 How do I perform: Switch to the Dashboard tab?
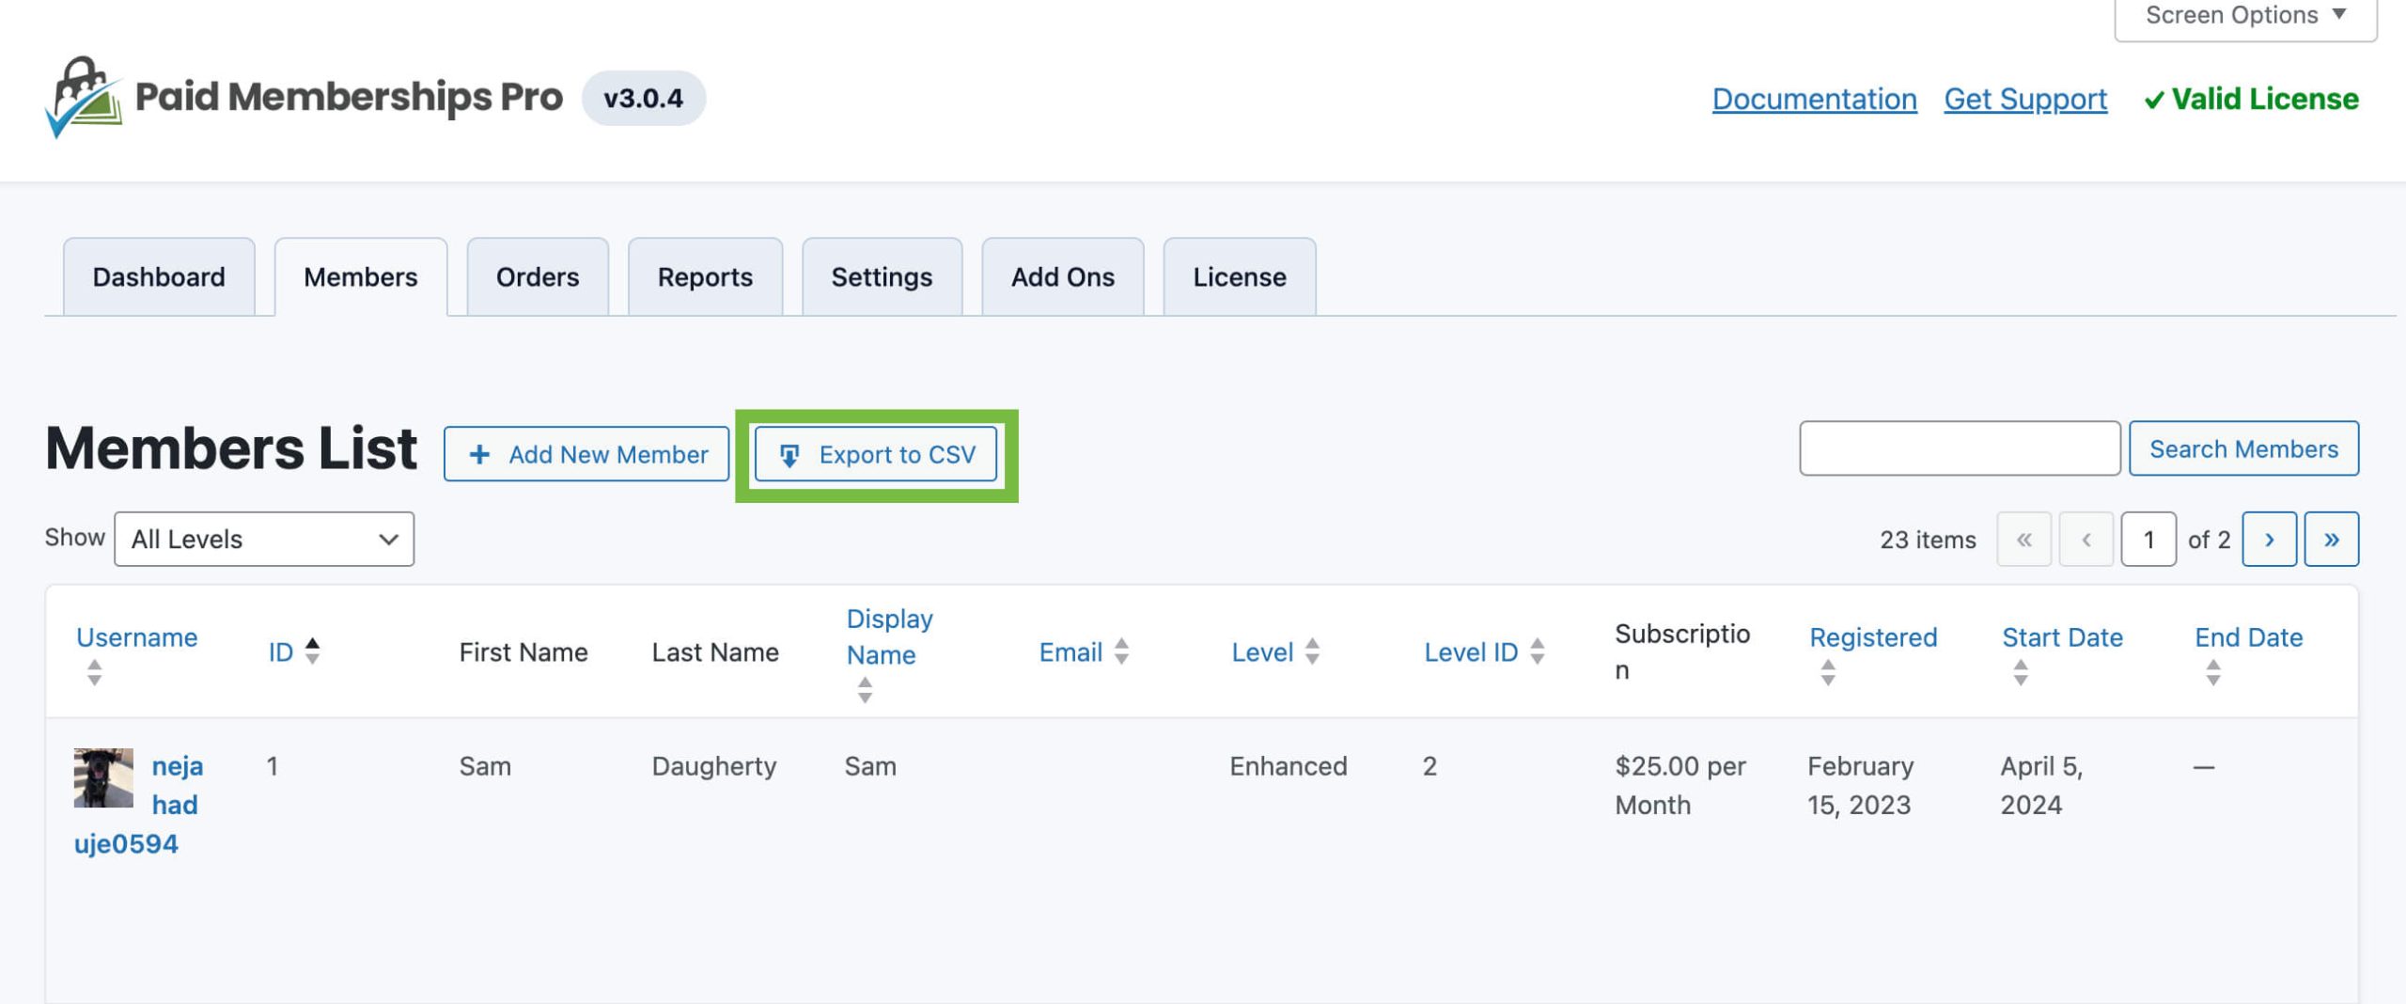pos(159,276)
